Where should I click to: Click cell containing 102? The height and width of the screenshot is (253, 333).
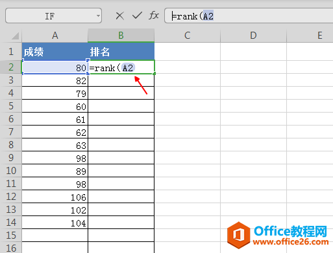coord(55,210)
